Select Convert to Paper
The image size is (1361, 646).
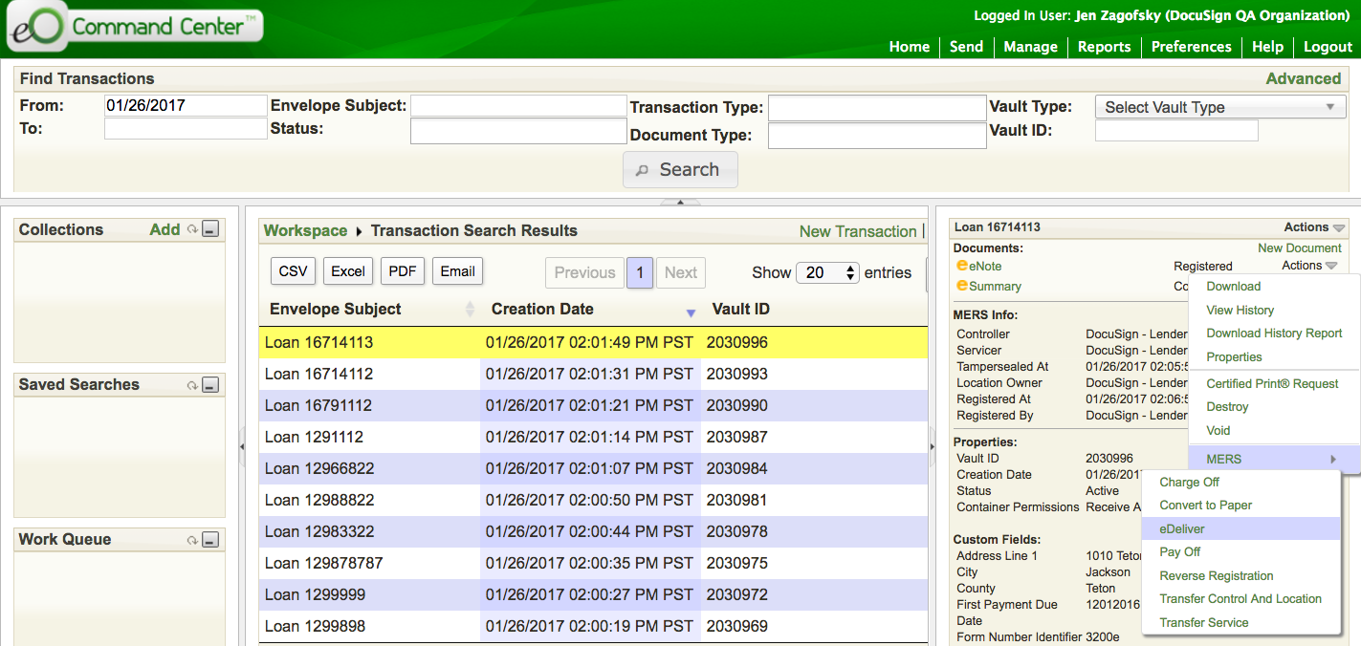1205,505
